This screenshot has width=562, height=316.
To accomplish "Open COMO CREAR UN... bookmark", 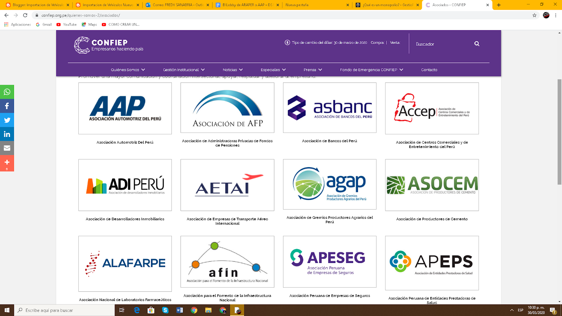I will point(120,25).
